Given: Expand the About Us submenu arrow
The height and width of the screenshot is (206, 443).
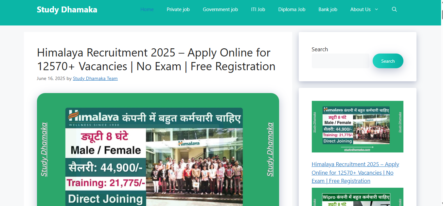Looking at the screenshot, I should 376,9.
